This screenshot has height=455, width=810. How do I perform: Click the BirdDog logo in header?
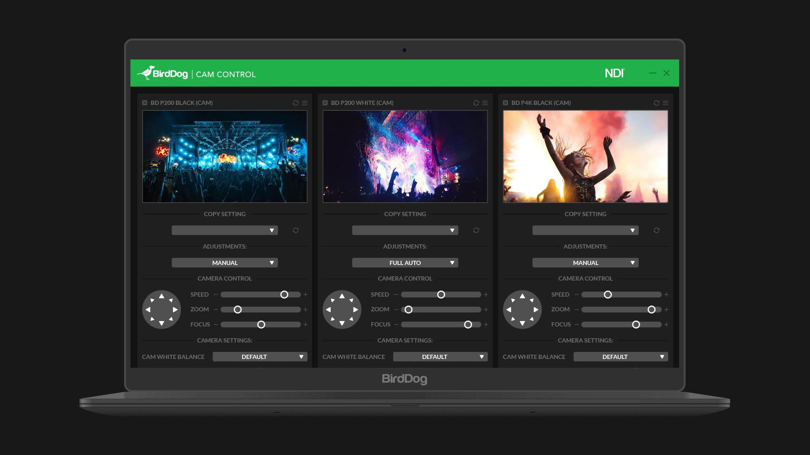162,73
